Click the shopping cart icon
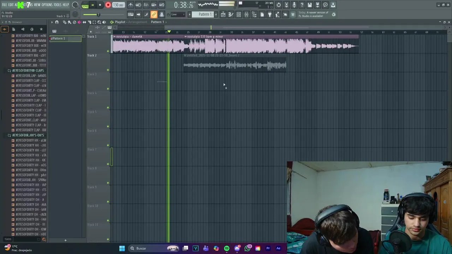 click(x=293, y=14)
